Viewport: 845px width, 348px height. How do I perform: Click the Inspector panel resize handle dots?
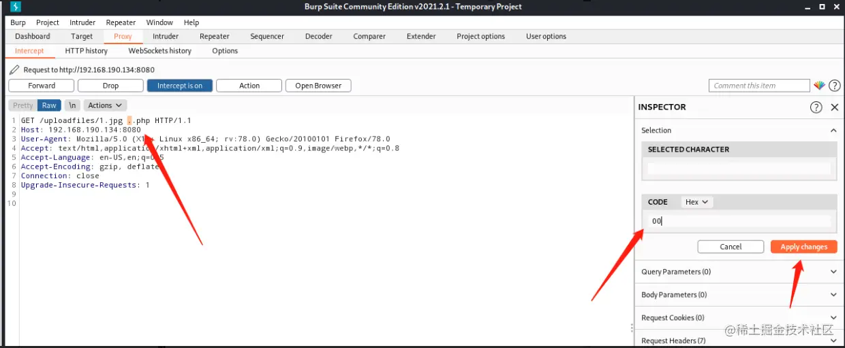[x=632, y=328]
